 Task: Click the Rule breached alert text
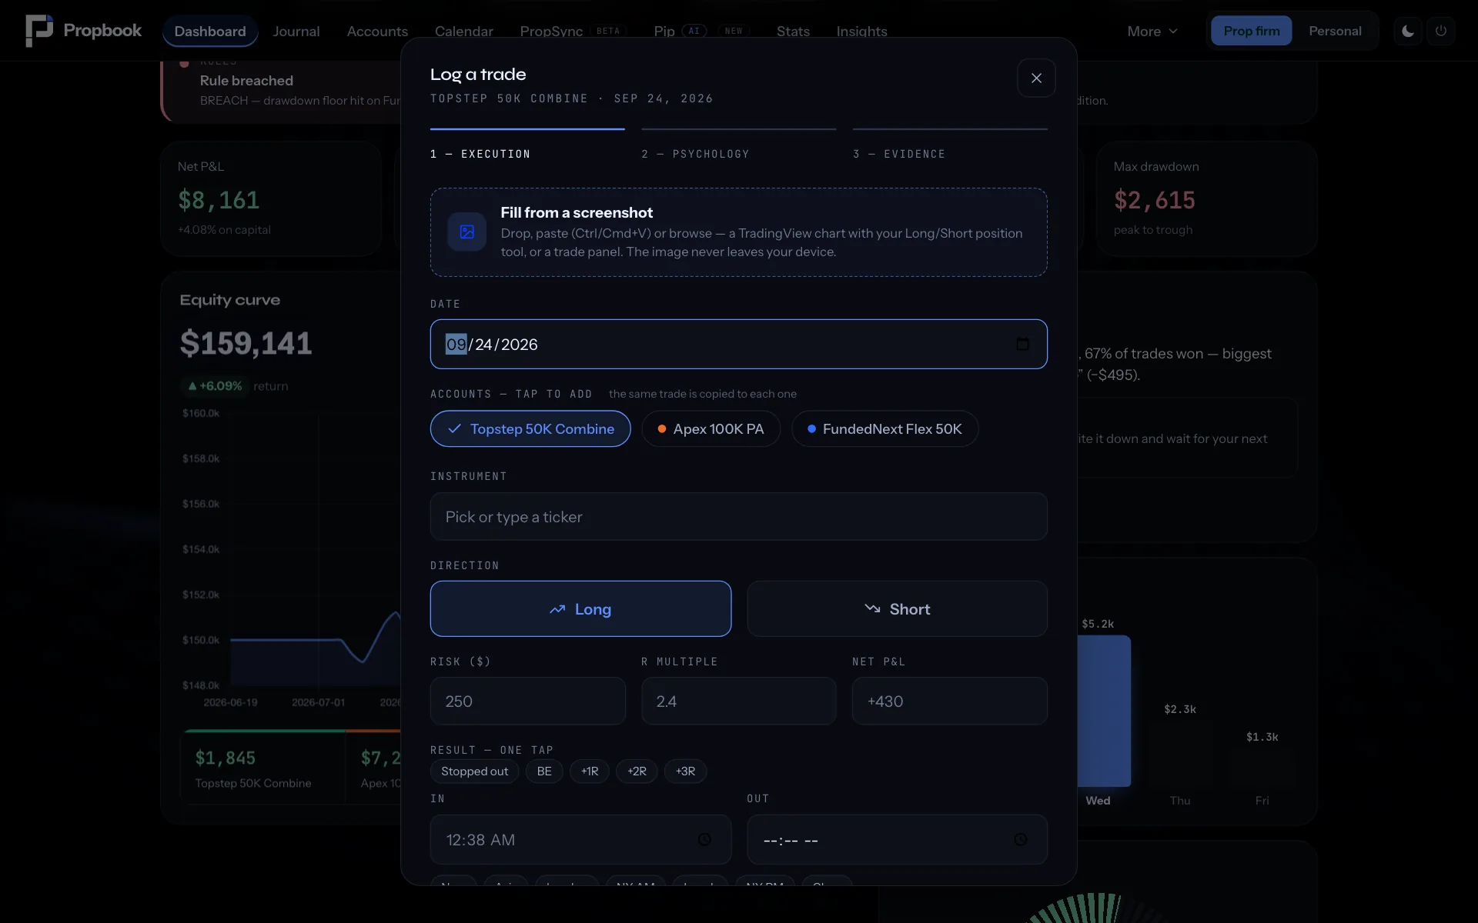246,80
